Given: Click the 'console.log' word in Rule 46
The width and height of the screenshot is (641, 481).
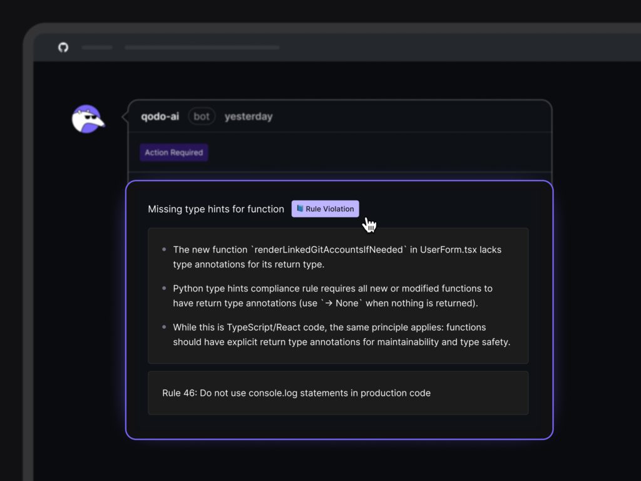Looking at the screenshot, I should pos(274,393).
